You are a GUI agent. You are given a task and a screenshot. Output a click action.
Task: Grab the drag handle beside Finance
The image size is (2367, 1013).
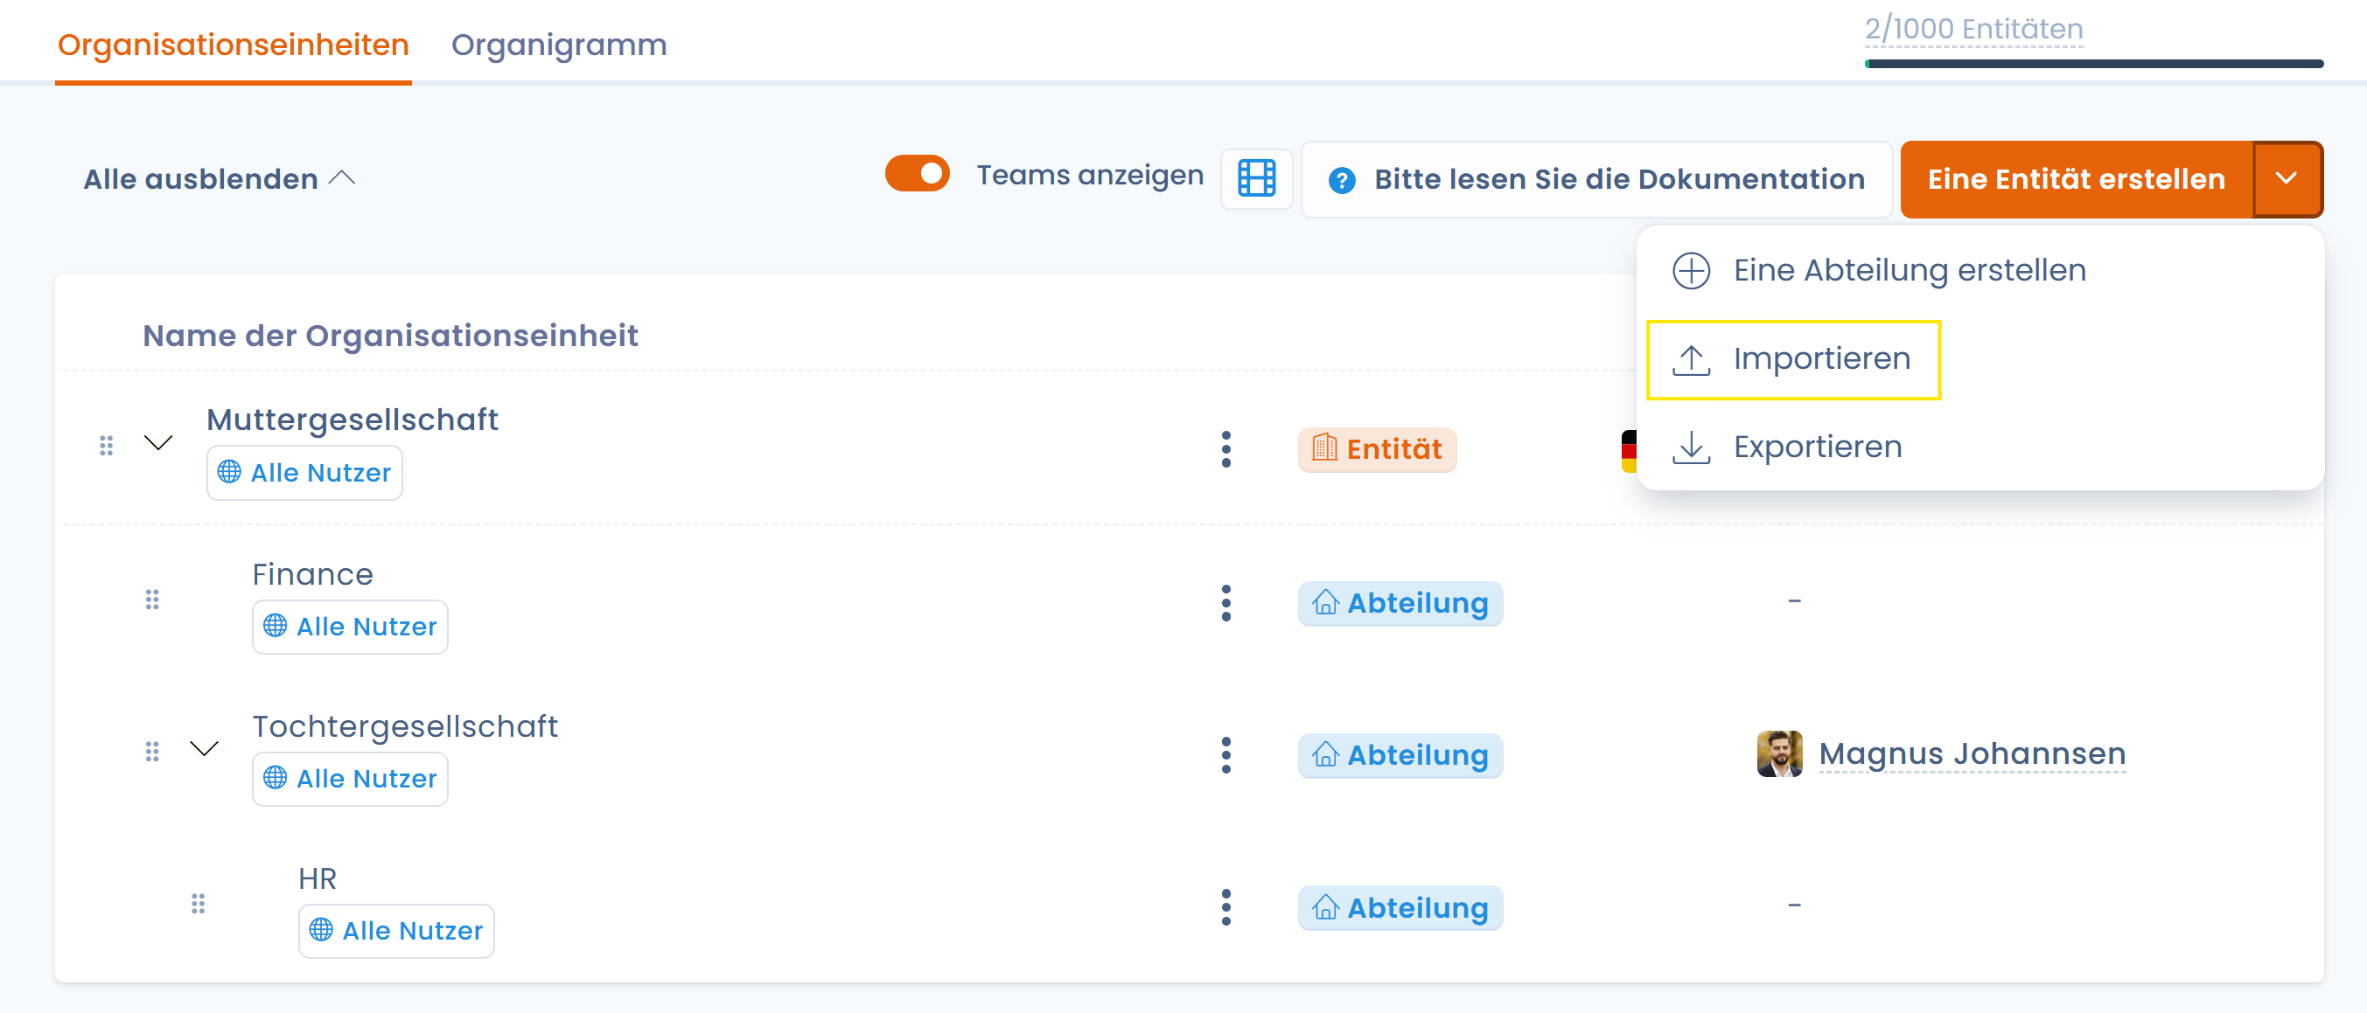[152, 600]
